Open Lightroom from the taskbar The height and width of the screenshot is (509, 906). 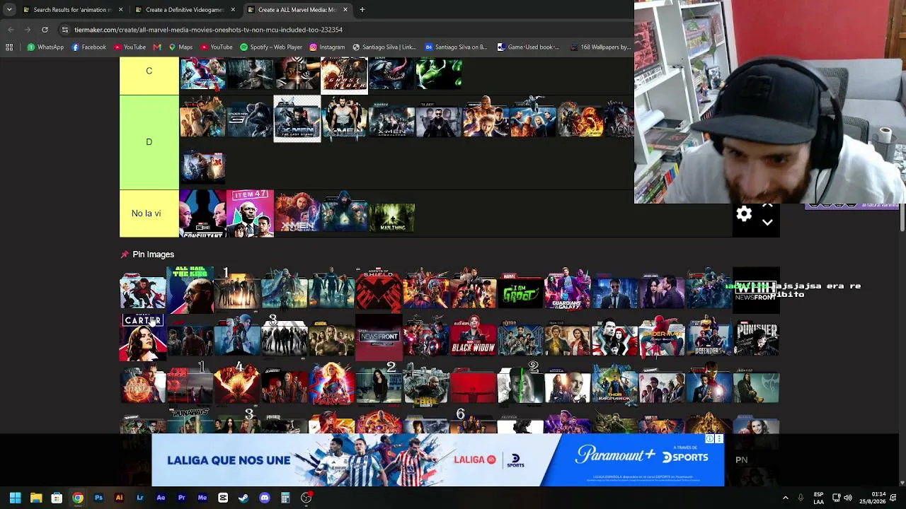[140, 498]
